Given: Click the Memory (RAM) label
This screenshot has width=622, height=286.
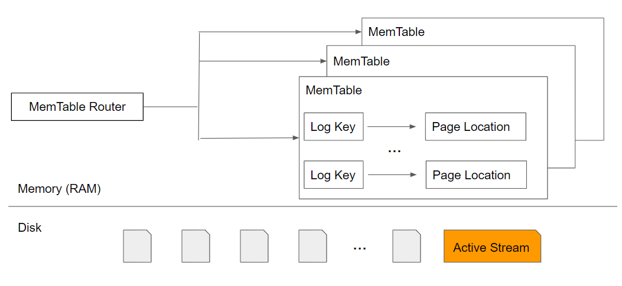Looking at the screenshot, I should (59, 189).
